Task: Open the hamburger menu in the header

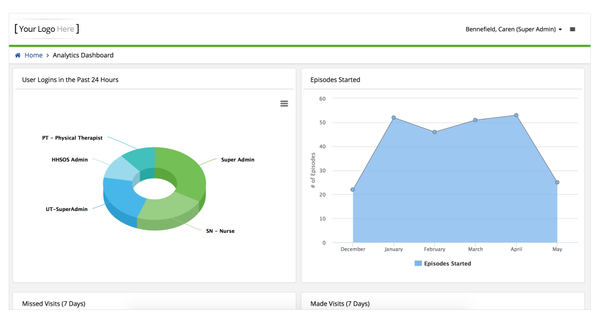Action: click(x=572, y=29)
